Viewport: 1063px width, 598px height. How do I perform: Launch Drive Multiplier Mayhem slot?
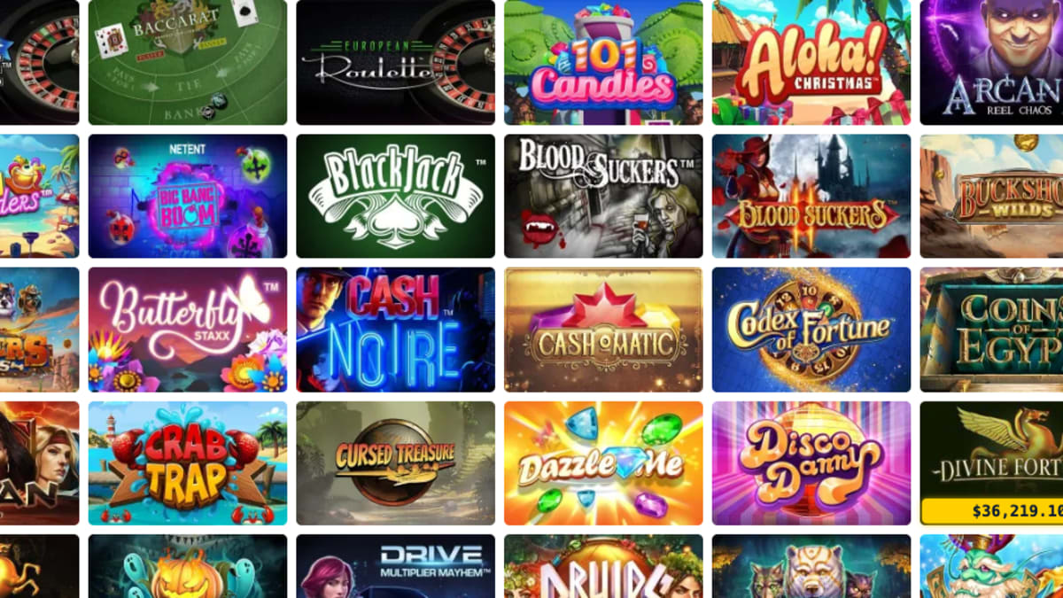click(396, 566)
